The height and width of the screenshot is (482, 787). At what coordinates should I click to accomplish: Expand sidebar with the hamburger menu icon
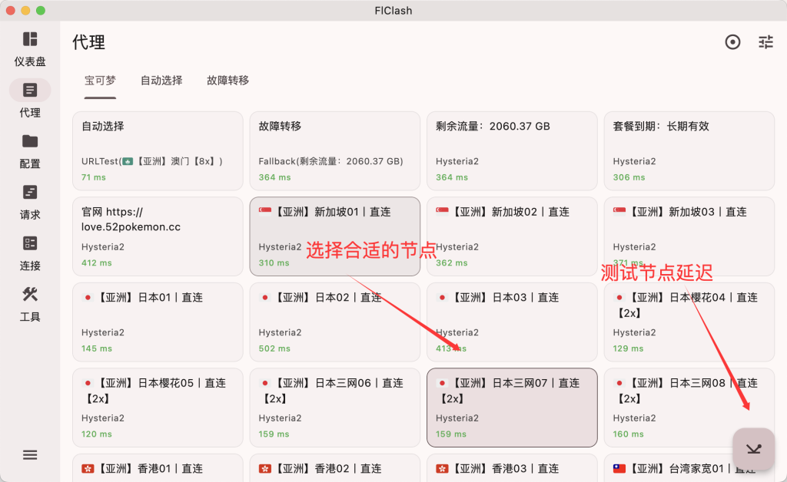pos(30,455)
